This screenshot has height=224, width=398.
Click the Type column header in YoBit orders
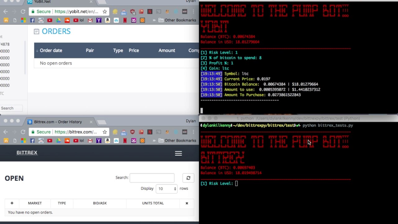pos(118,50)
